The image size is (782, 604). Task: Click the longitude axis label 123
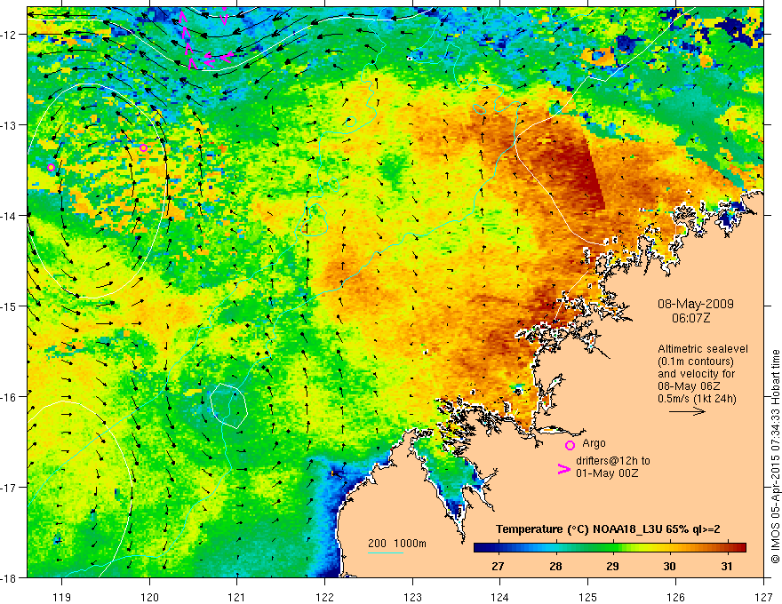pos(412,597)
